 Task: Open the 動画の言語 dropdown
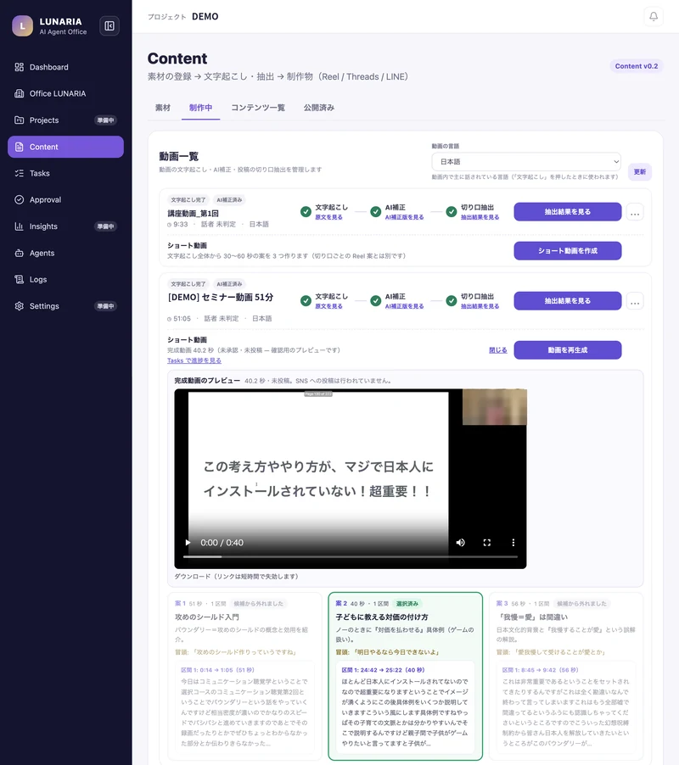coord(526,161)
